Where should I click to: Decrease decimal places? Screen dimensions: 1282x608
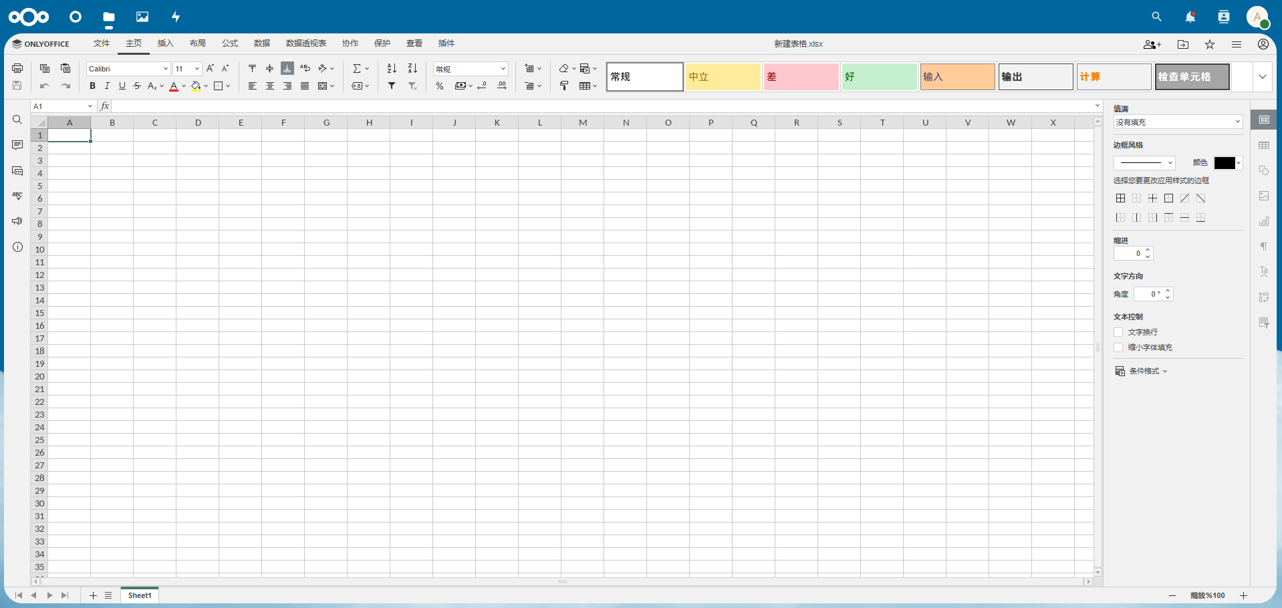coord(482,86)
